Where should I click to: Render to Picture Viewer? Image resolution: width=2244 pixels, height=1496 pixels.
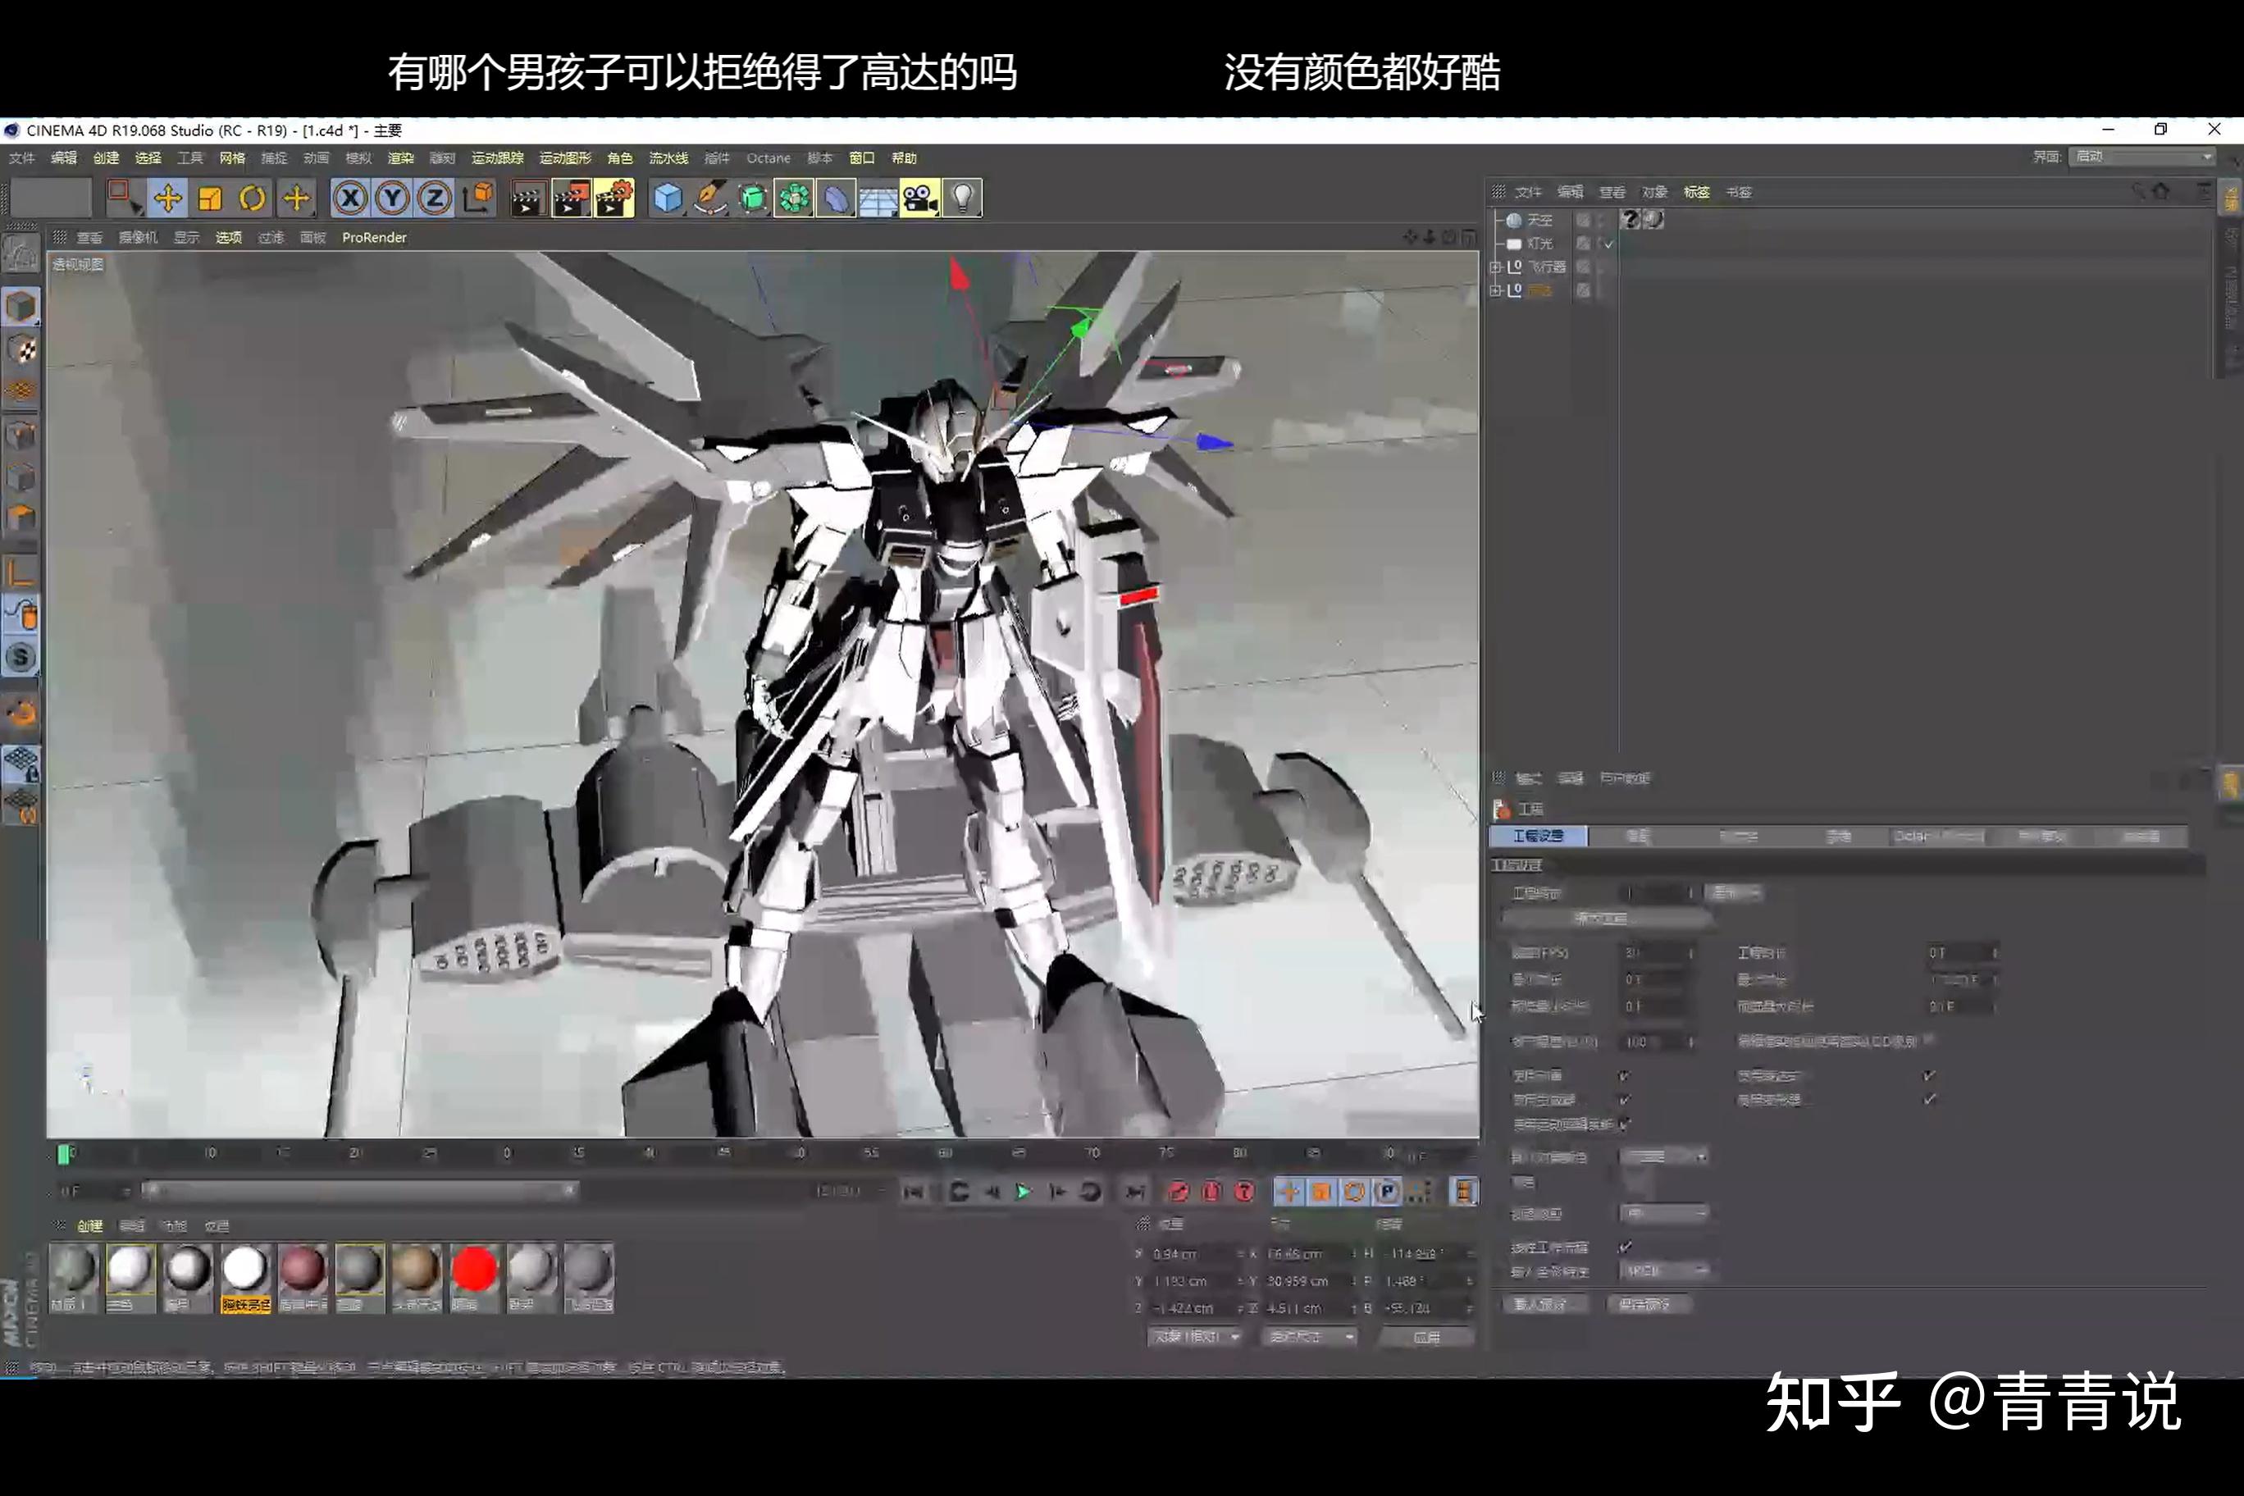tap(571, 198)
